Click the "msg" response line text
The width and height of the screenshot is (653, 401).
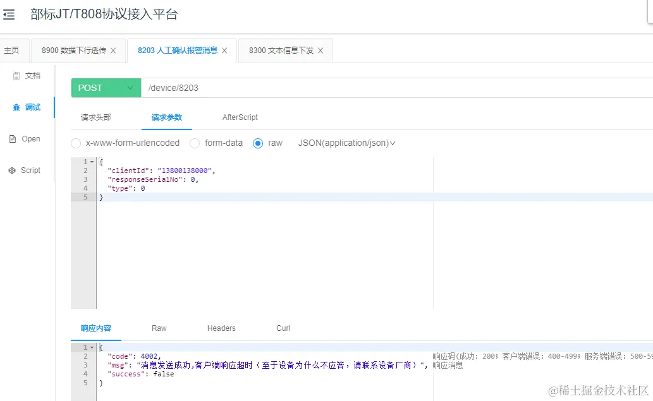(x=267, y=365)
